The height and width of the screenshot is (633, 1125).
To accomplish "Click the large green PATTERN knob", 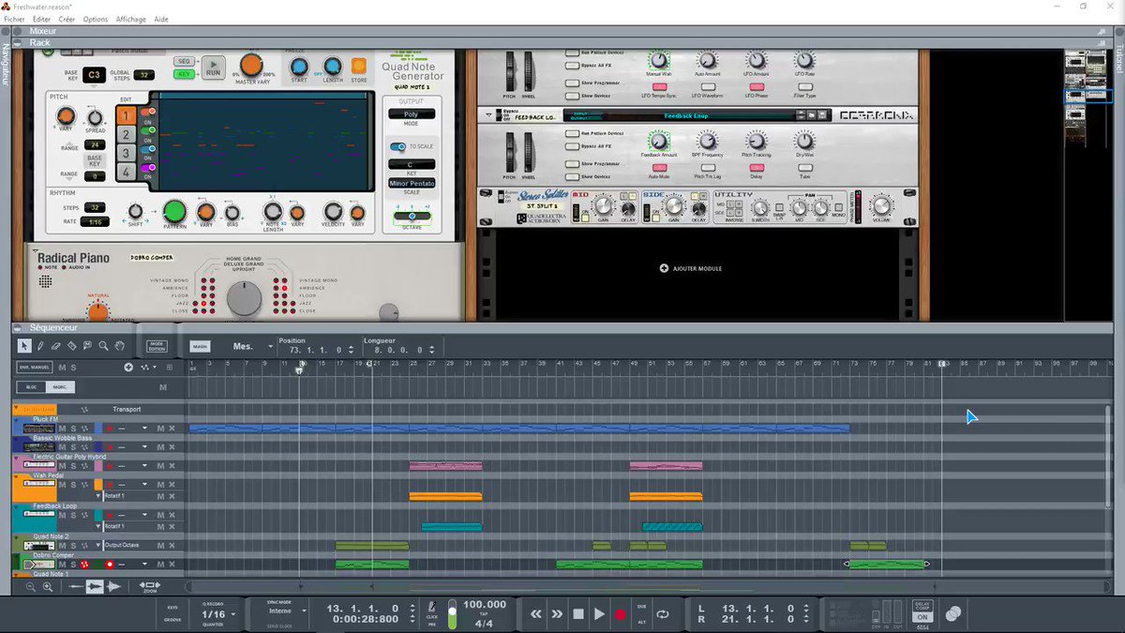I will tap(175, 212).
